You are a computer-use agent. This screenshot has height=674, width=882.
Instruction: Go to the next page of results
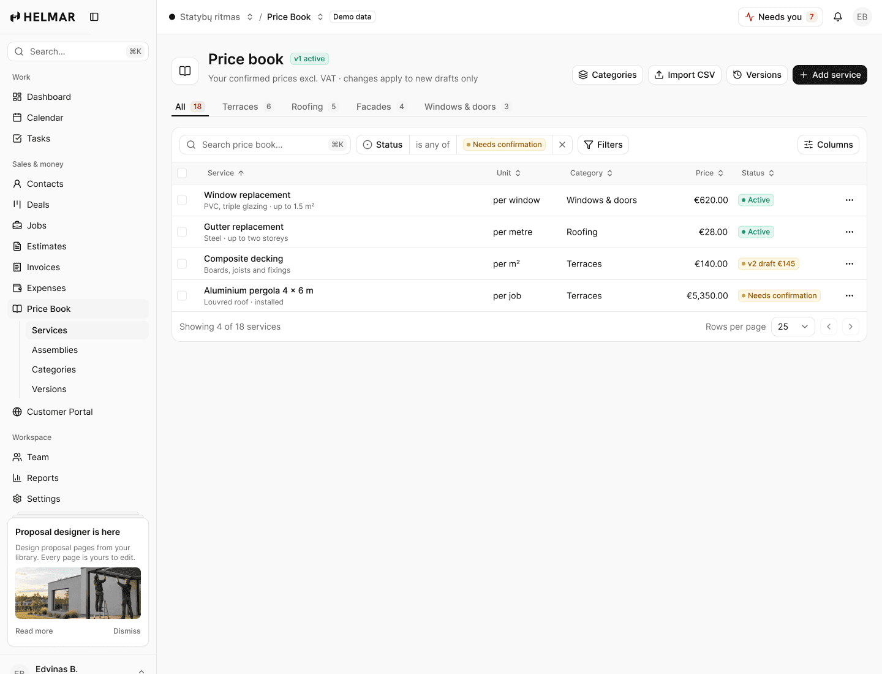[851, 327]
